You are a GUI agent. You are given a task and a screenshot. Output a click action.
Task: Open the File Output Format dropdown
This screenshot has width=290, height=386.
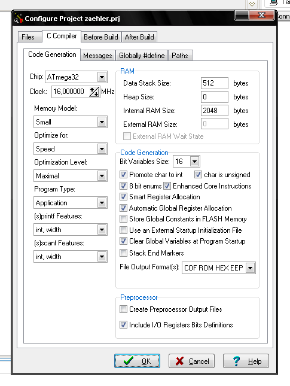(250, 268)
